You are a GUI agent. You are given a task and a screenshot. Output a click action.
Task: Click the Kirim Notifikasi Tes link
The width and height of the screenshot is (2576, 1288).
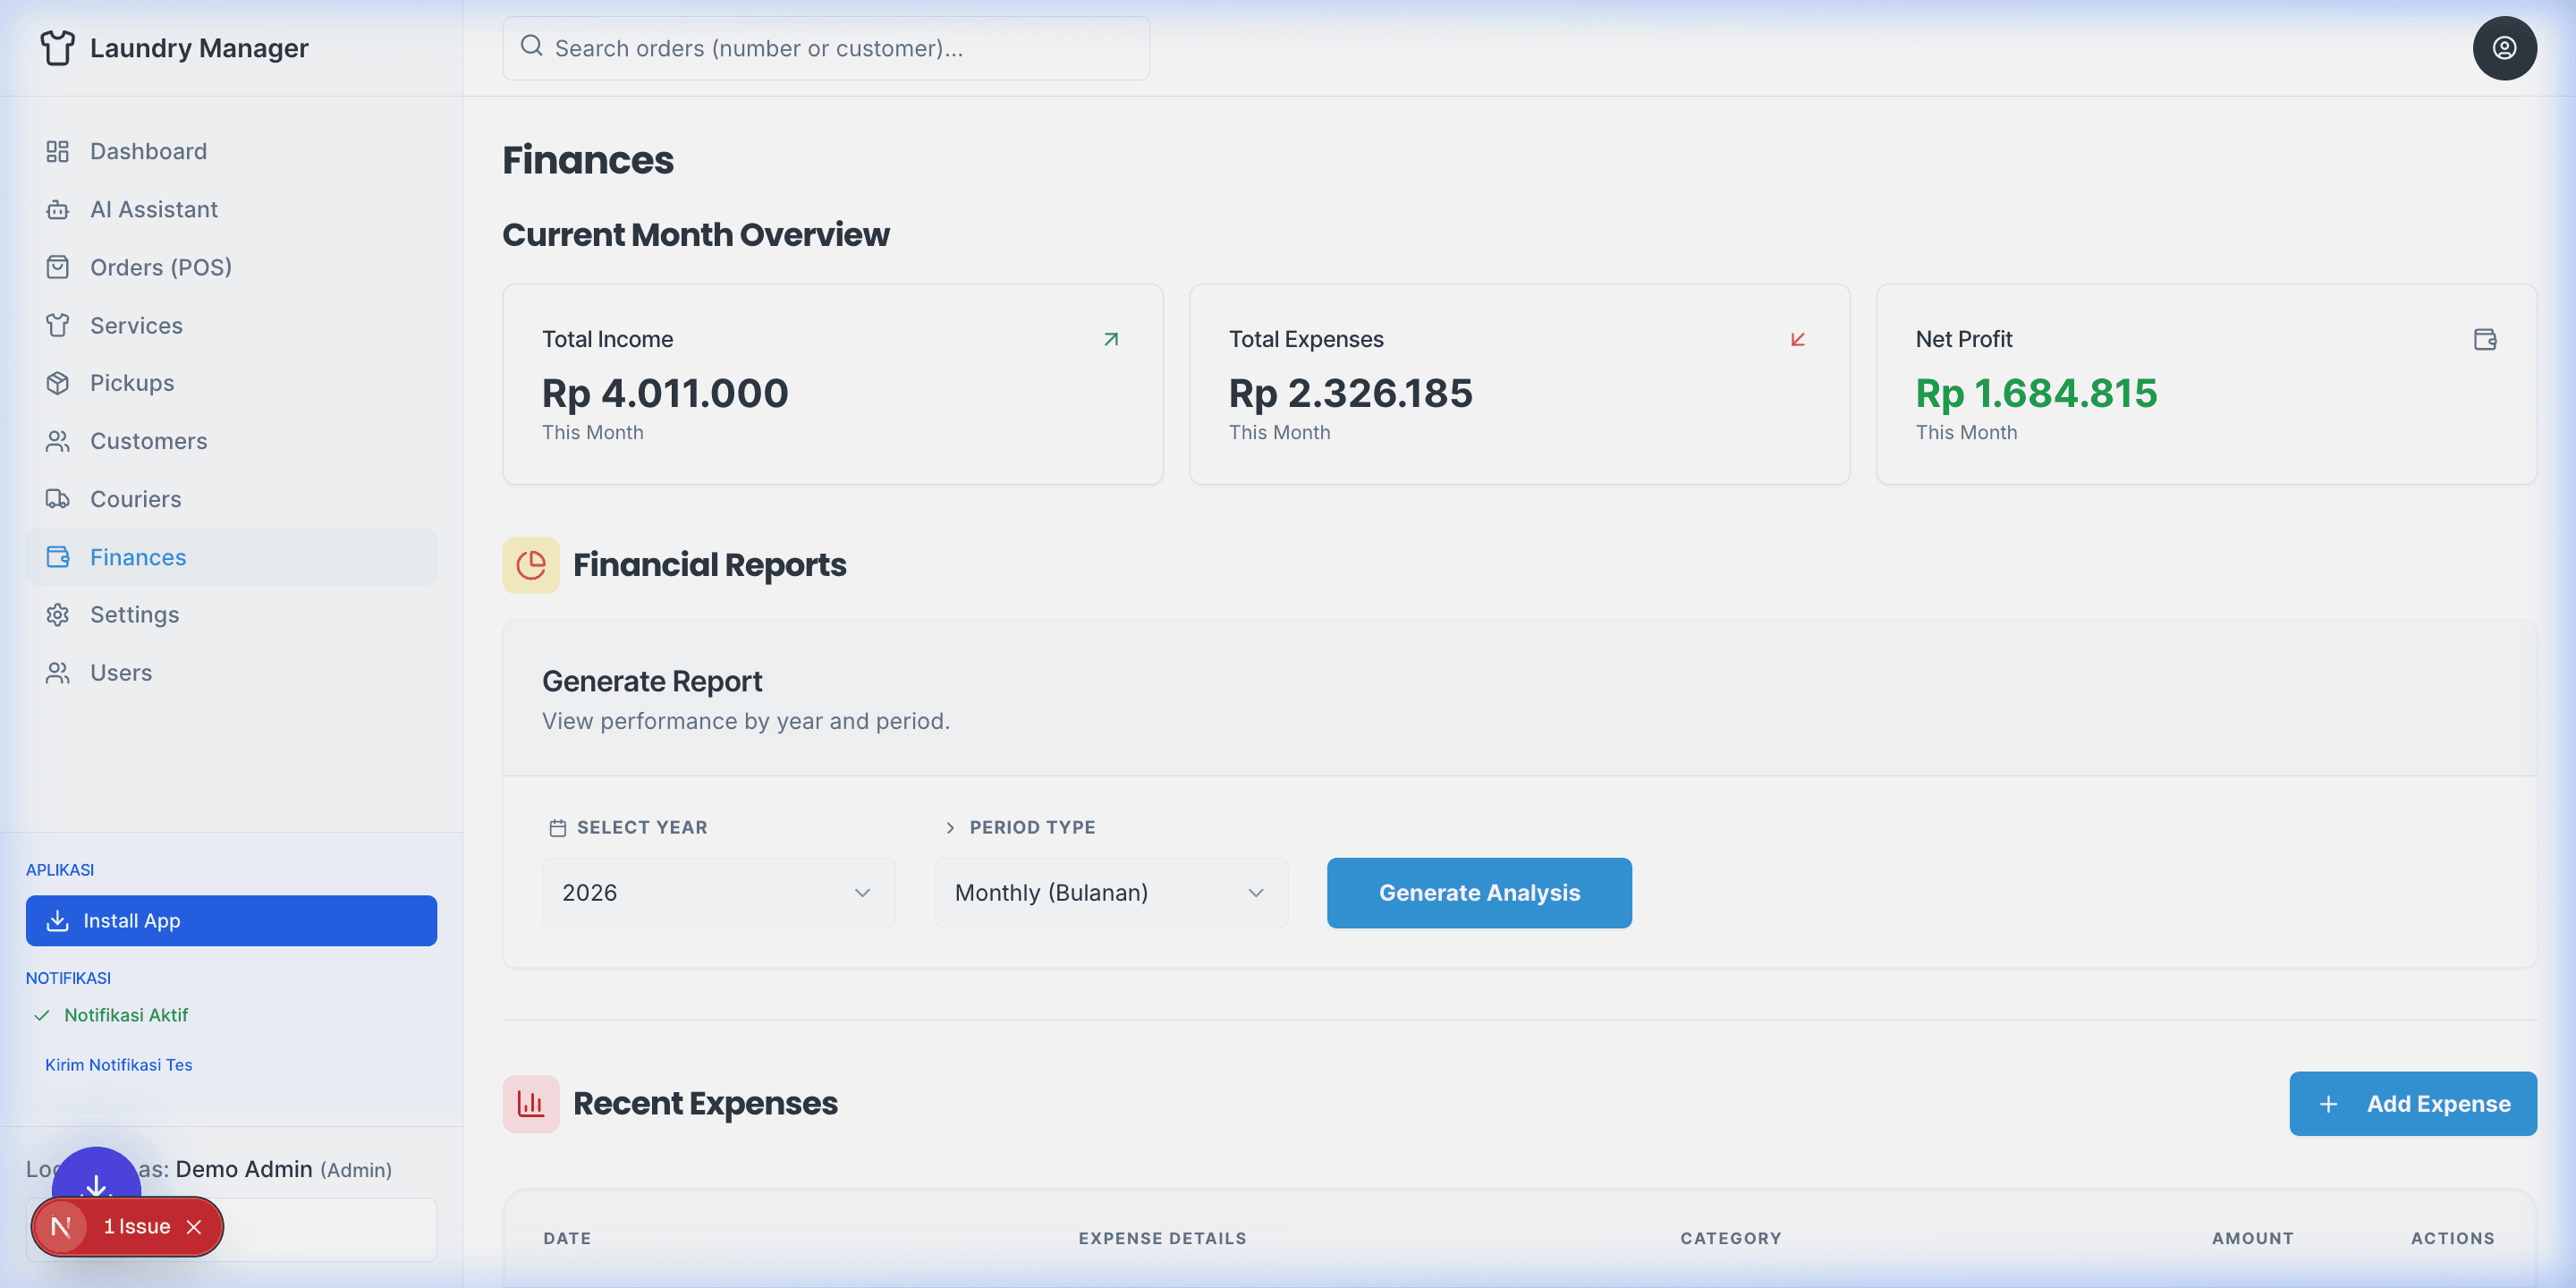click(118, 1065)
